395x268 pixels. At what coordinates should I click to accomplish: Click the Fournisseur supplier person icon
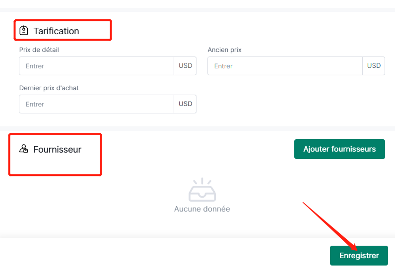24,149
